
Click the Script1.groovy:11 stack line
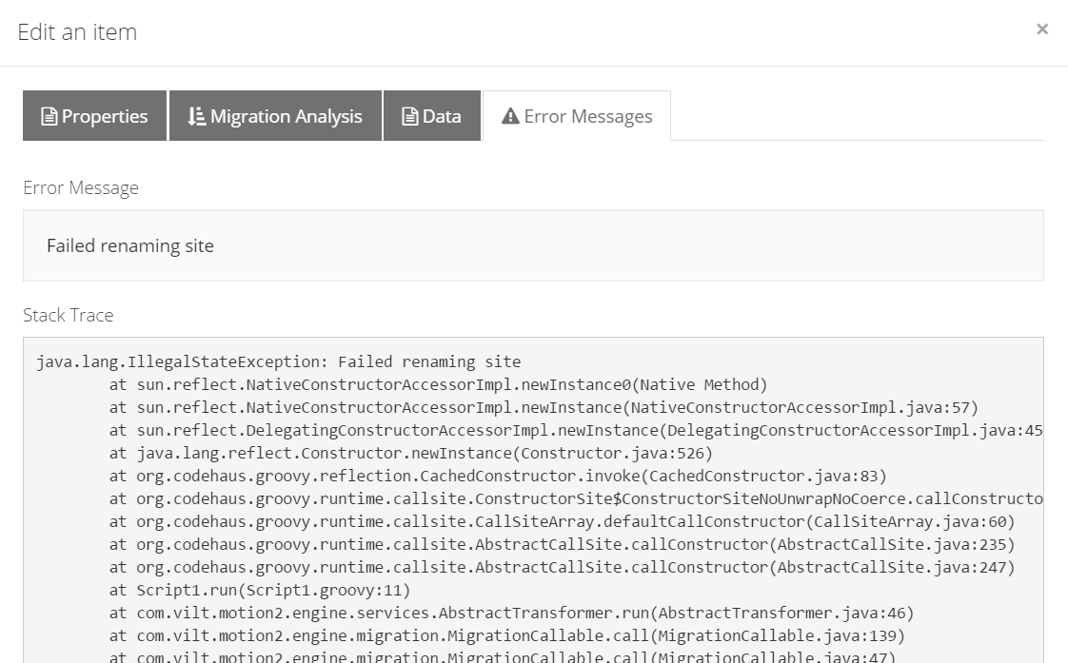pos(260,590)
